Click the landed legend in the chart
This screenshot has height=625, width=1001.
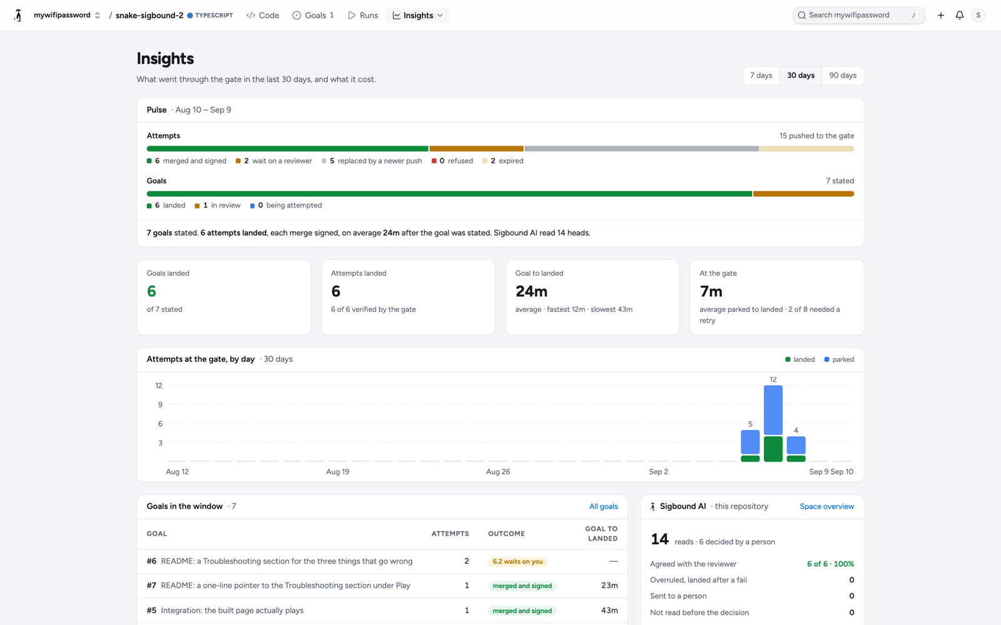[x=800, y=359]
